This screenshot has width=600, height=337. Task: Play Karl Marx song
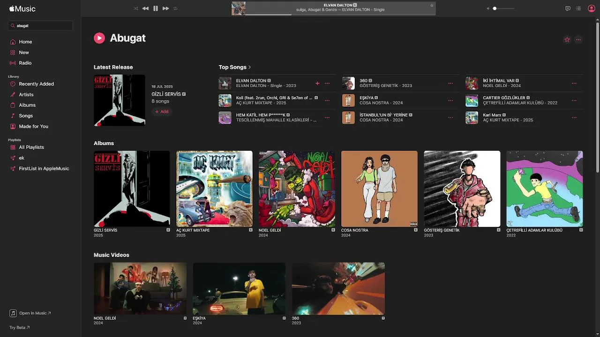(472, 117)
